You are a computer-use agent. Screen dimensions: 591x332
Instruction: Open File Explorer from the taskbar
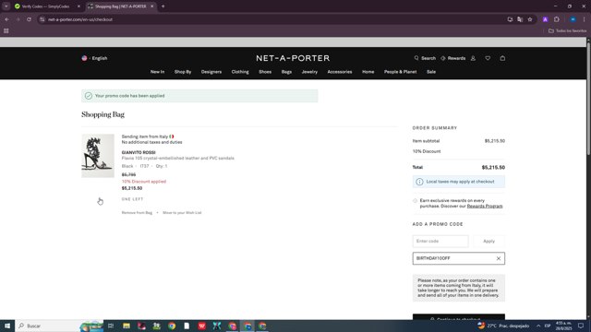tap(127, 326)
